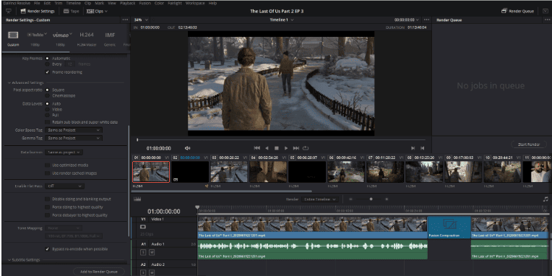Select Automatic key frames radio button
The image size is (552, 276).
point(47,58)
